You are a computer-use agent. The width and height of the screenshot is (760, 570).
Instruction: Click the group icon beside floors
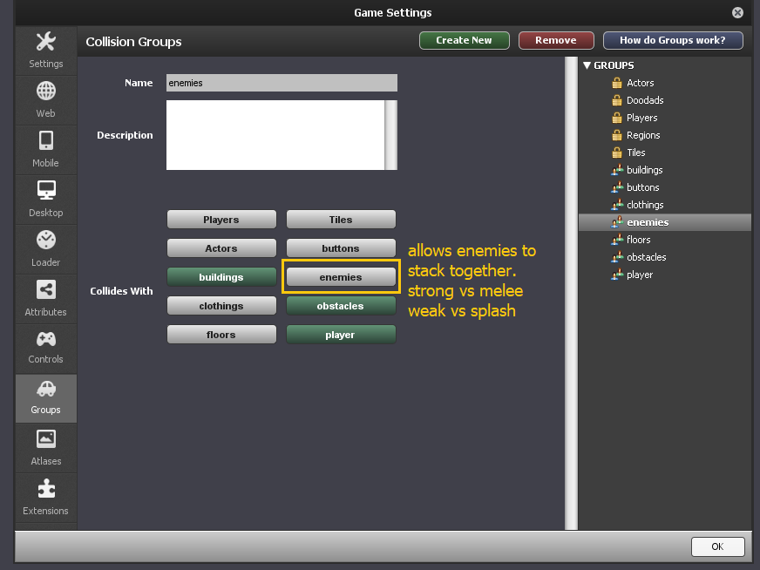point(617,240)
